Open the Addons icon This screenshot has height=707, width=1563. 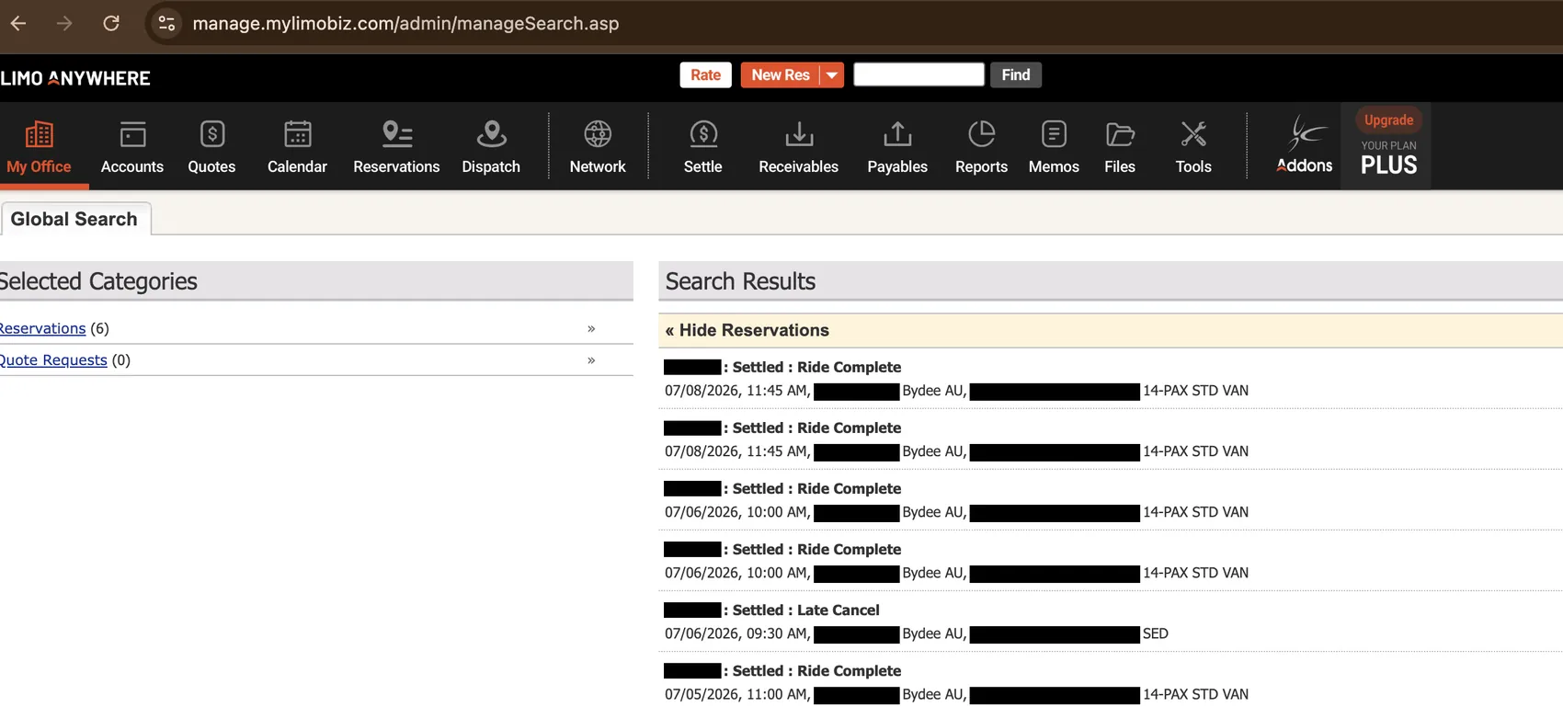point(1304,144)
